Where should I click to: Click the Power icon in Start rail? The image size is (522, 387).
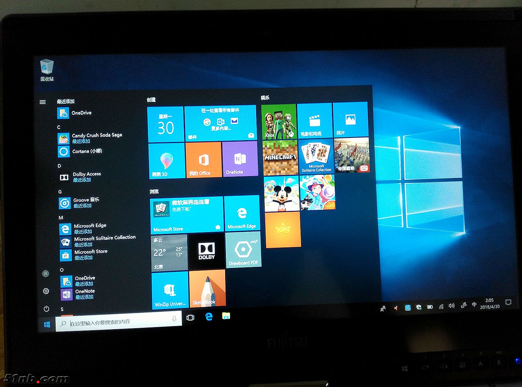[x=46, y=309]
